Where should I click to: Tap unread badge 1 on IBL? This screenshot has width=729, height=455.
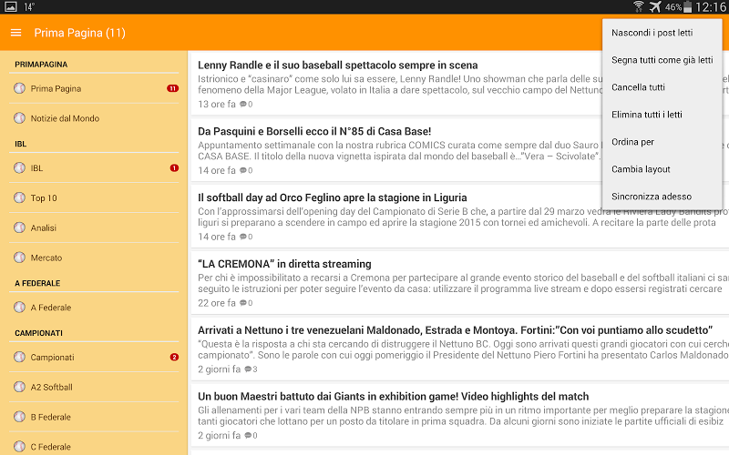pyautogui.click(x=174, y=167)
